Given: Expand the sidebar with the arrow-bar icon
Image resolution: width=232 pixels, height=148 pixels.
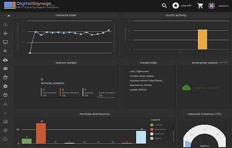Looking at the screenshot, I should [x=9, y=15].
